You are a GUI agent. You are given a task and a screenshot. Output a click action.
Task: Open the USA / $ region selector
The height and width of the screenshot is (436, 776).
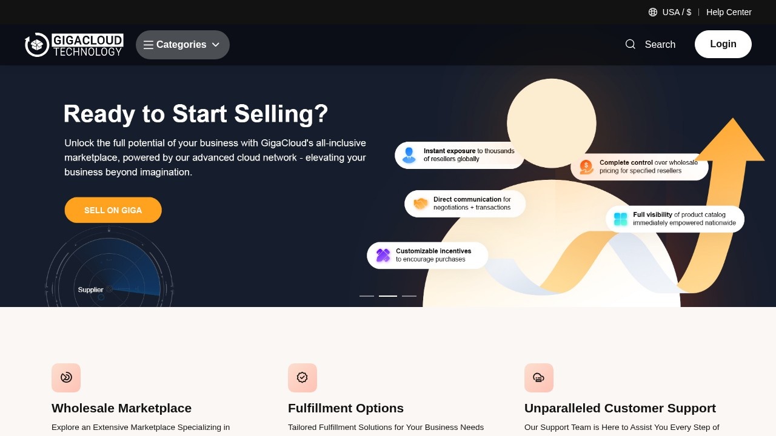[x=677, y=12]
